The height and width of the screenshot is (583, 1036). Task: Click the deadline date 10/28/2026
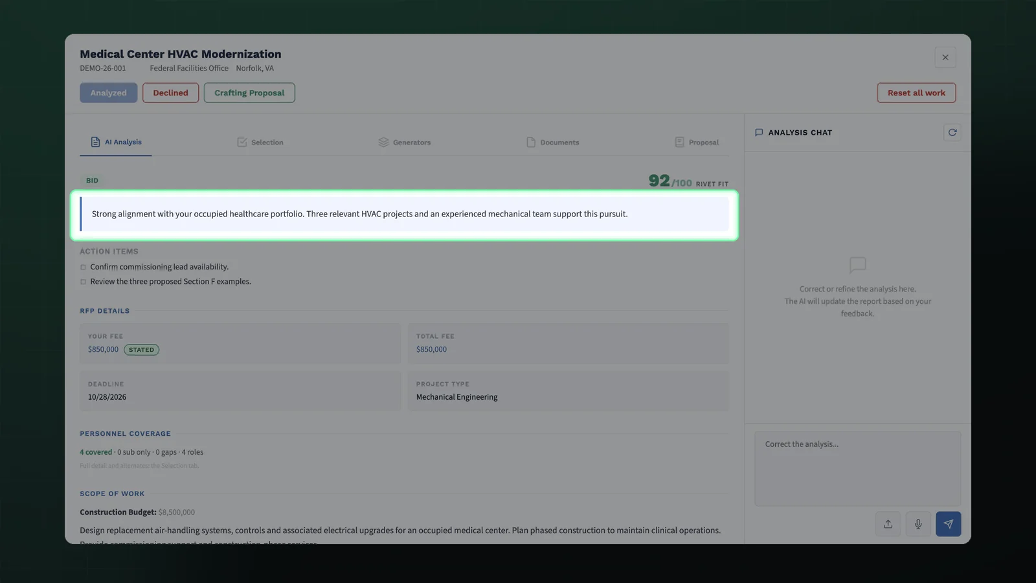(x=107, y=397)
